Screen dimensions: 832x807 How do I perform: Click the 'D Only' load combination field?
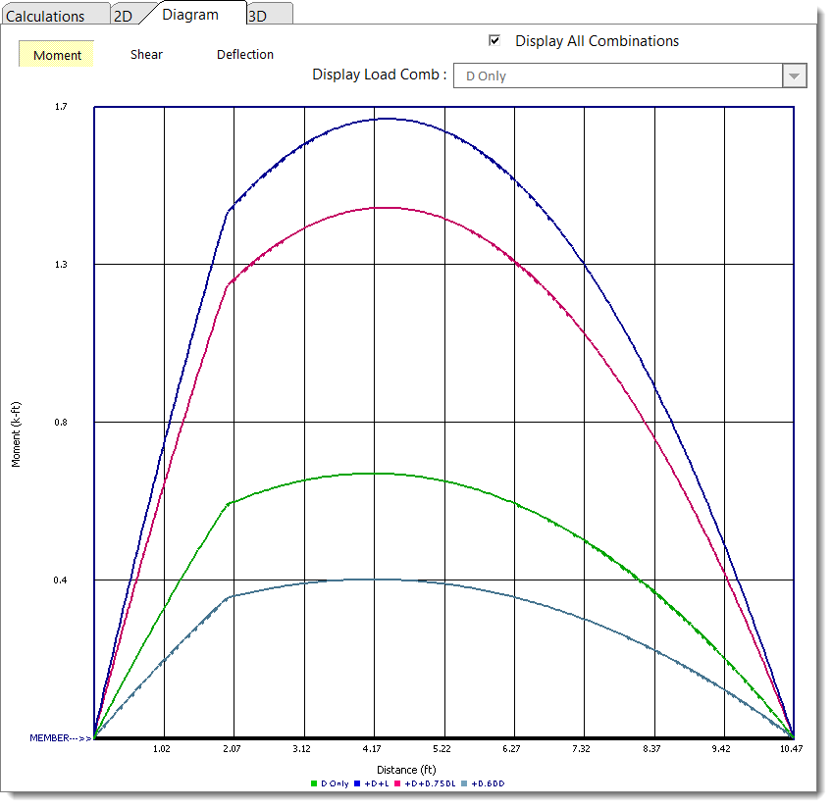616,76
